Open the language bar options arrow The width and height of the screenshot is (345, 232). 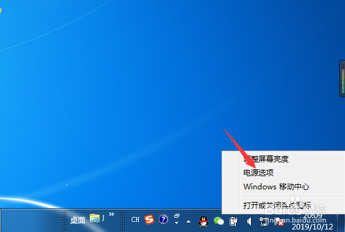coord(176,223)
